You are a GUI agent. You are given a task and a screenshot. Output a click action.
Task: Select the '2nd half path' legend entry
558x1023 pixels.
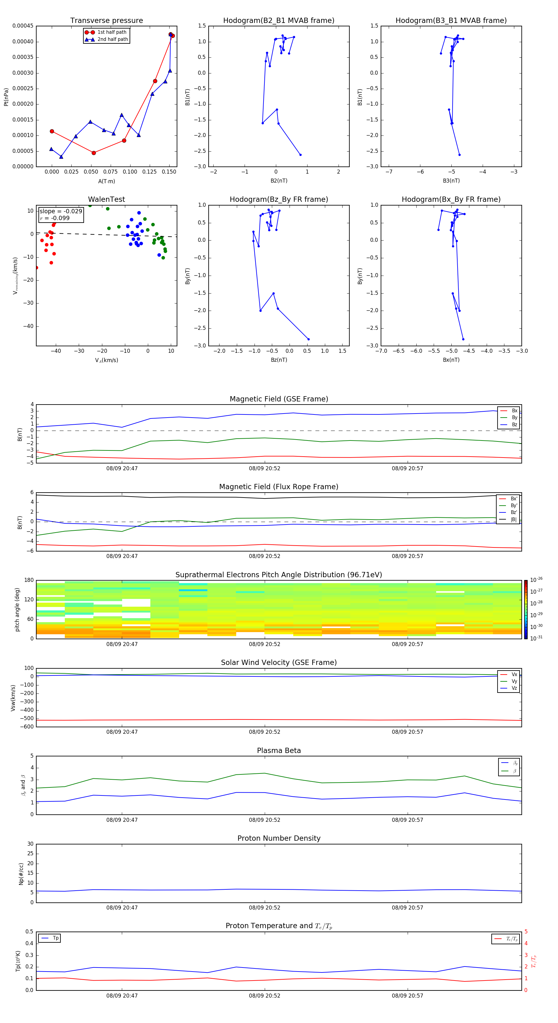tap(106, 39)
